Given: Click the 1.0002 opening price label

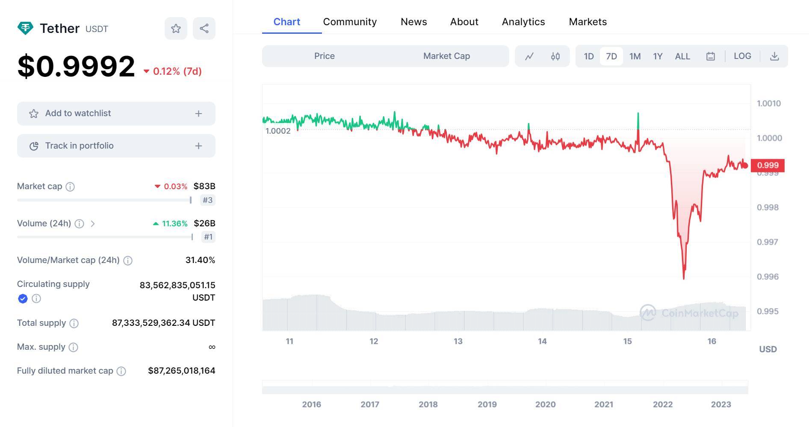Looking at the screenshot, I should [x=278, y=131].
